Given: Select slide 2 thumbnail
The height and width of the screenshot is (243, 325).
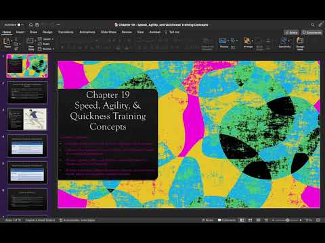Looking at the screenshot, I should tap(27, 92).
